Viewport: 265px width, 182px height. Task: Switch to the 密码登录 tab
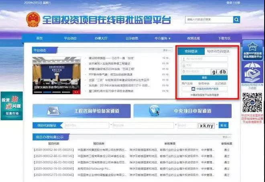point(192,51)
